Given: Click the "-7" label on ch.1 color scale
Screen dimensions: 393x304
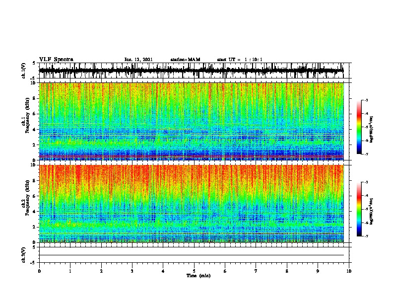Looking at the screenshot, I should tap(366, 154).
